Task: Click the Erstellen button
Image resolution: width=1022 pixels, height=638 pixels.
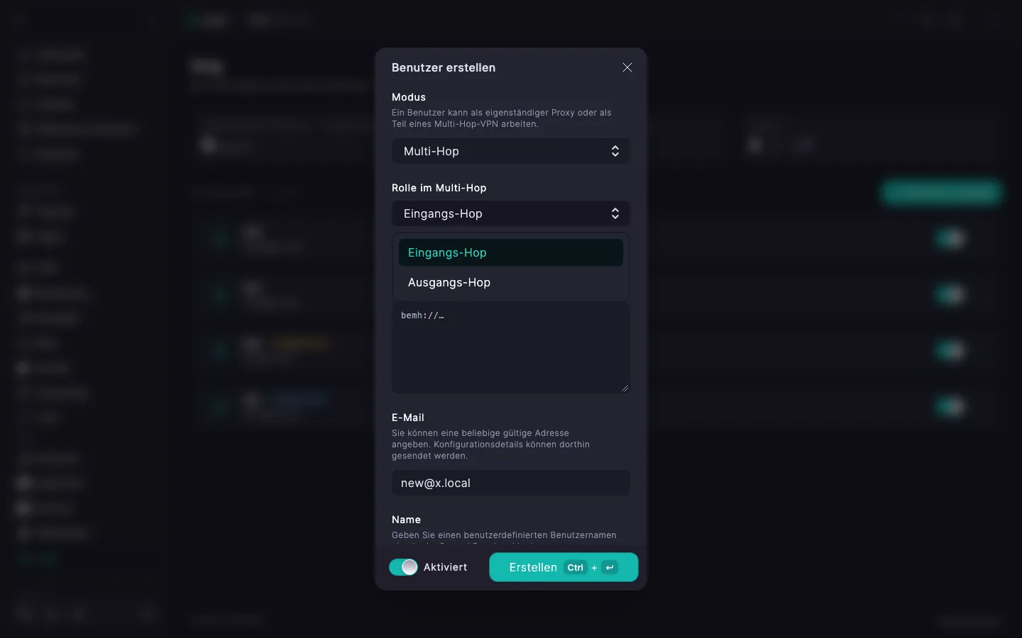Action: (x=564, y=567)
